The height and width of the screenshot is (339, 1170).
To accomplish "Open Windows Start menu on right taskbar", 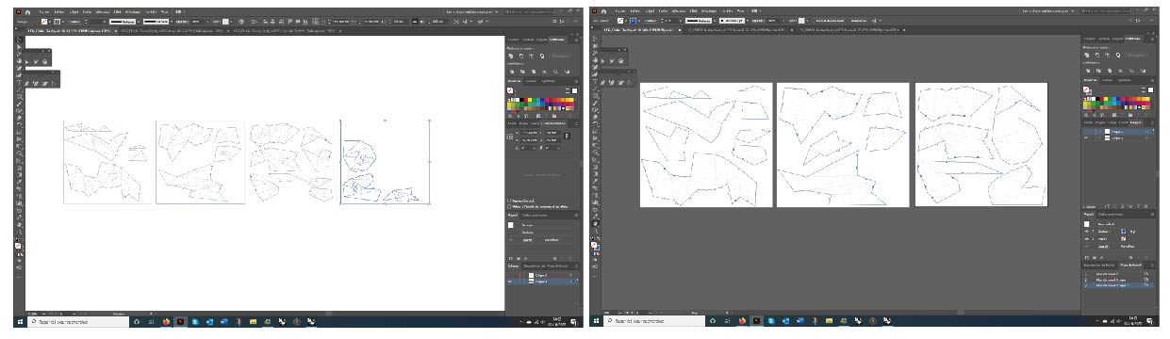I will pyautogui.click(x=597, y=321).
